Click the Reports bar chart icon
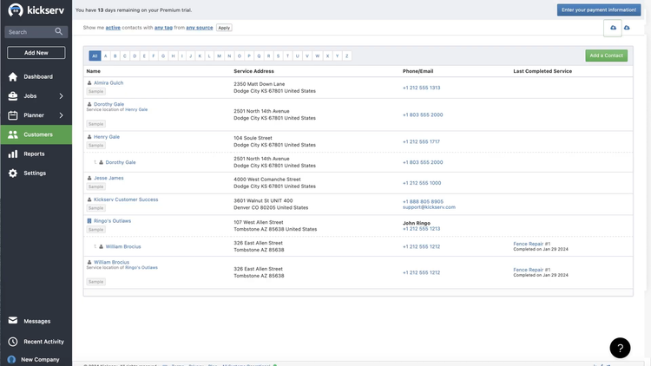 click(x=13, y=154)
